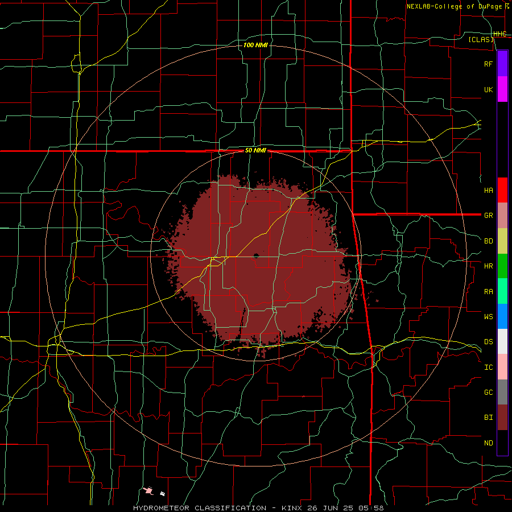Click the ND legend label
512x512 pixels.
[x=488, y=443]
